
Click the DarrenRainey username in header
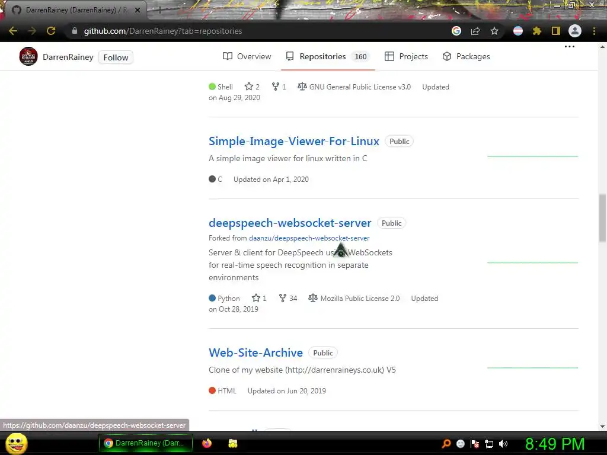click(68, 57)
